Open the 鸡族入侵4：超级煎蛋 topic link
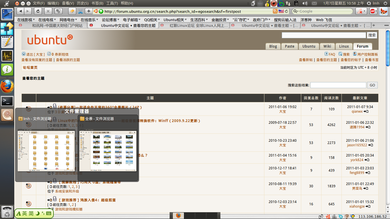This screenshot has height=219, width=390. (87, 200)
